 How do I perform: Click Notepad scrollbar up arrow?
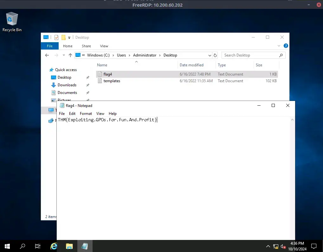[x=292, y=120]
